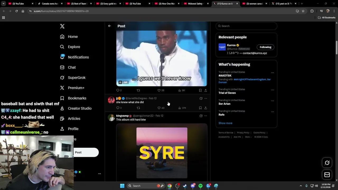Open account menu dots at sidebar bottom
Image resolution: width=338 pixels, height=190 pixels.
click(x=100, y=174)
